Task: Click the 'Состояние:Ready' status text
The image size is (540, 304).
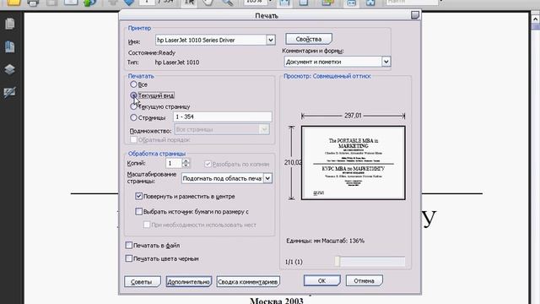Action: pos(152,52)
